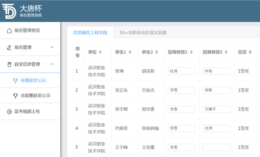The height and width of the screenshot is (157, 260).
Task: Click 武汉职业技术学院 in row 2
Action: (96, 90)
